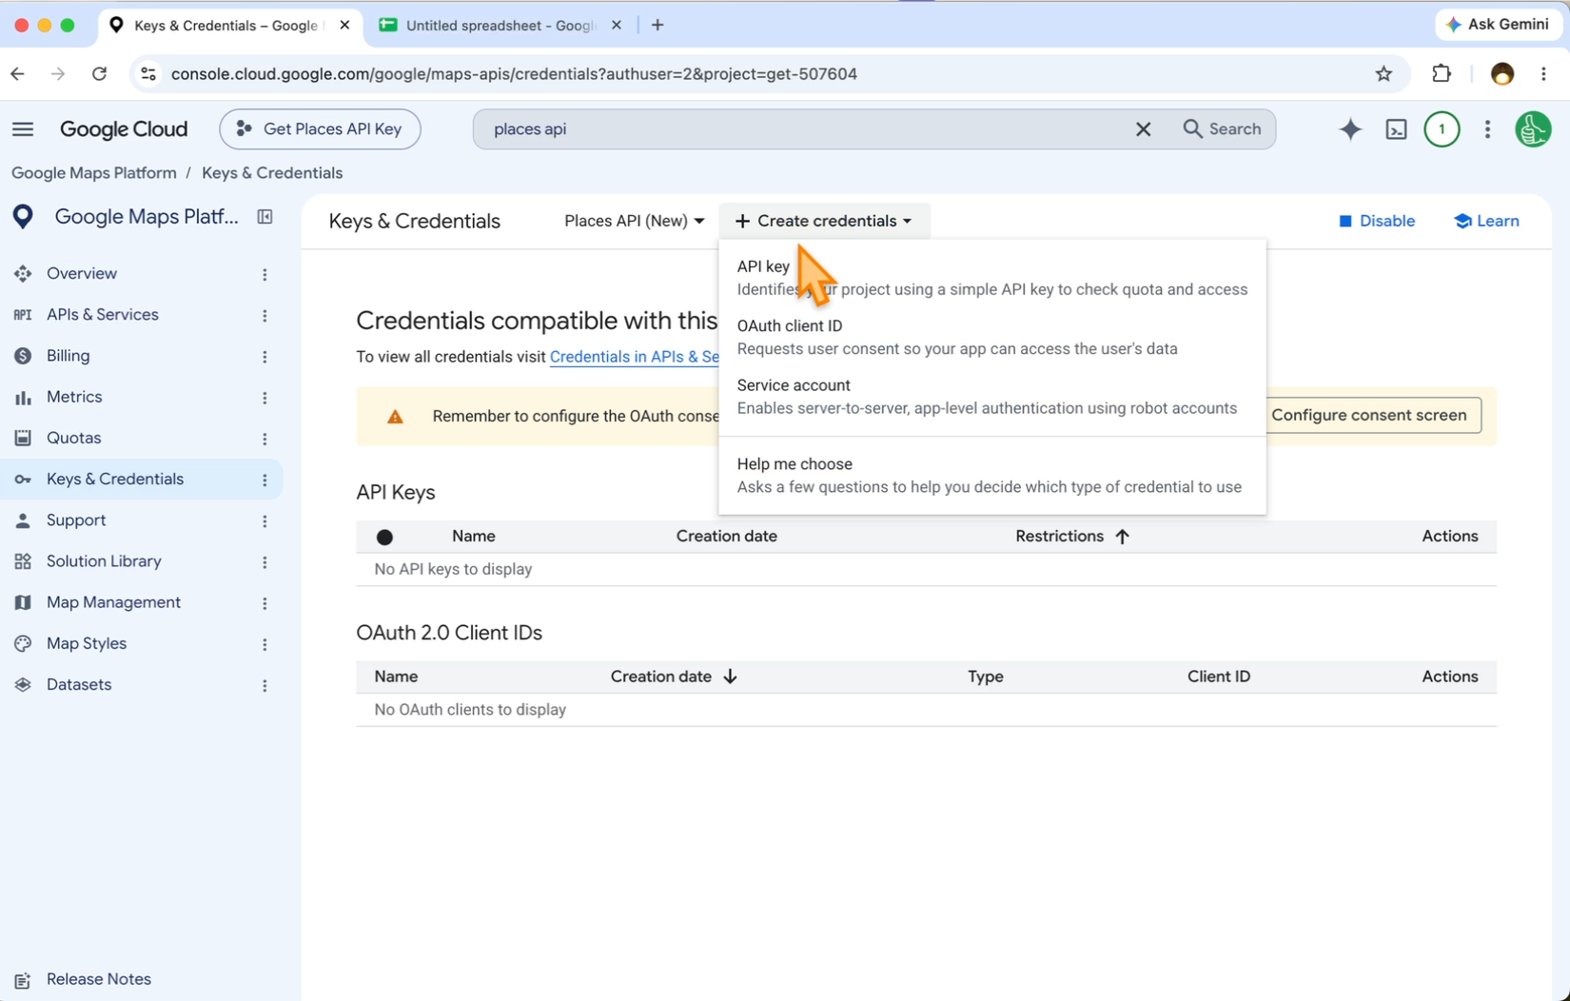Bookmark this page with star icon
1570x1001 pixels.
(1384, 74)
